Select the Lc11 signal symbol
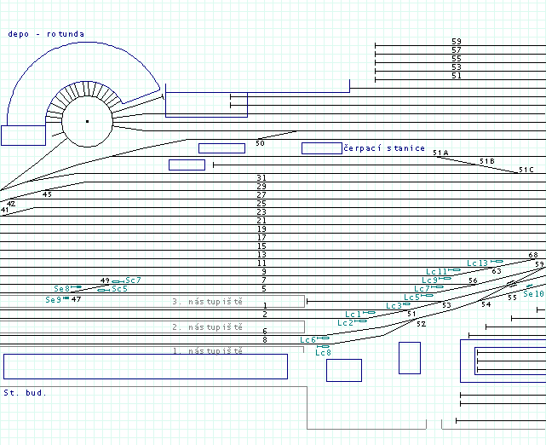Viewport: 546px width, 445px height. [454, 269]
